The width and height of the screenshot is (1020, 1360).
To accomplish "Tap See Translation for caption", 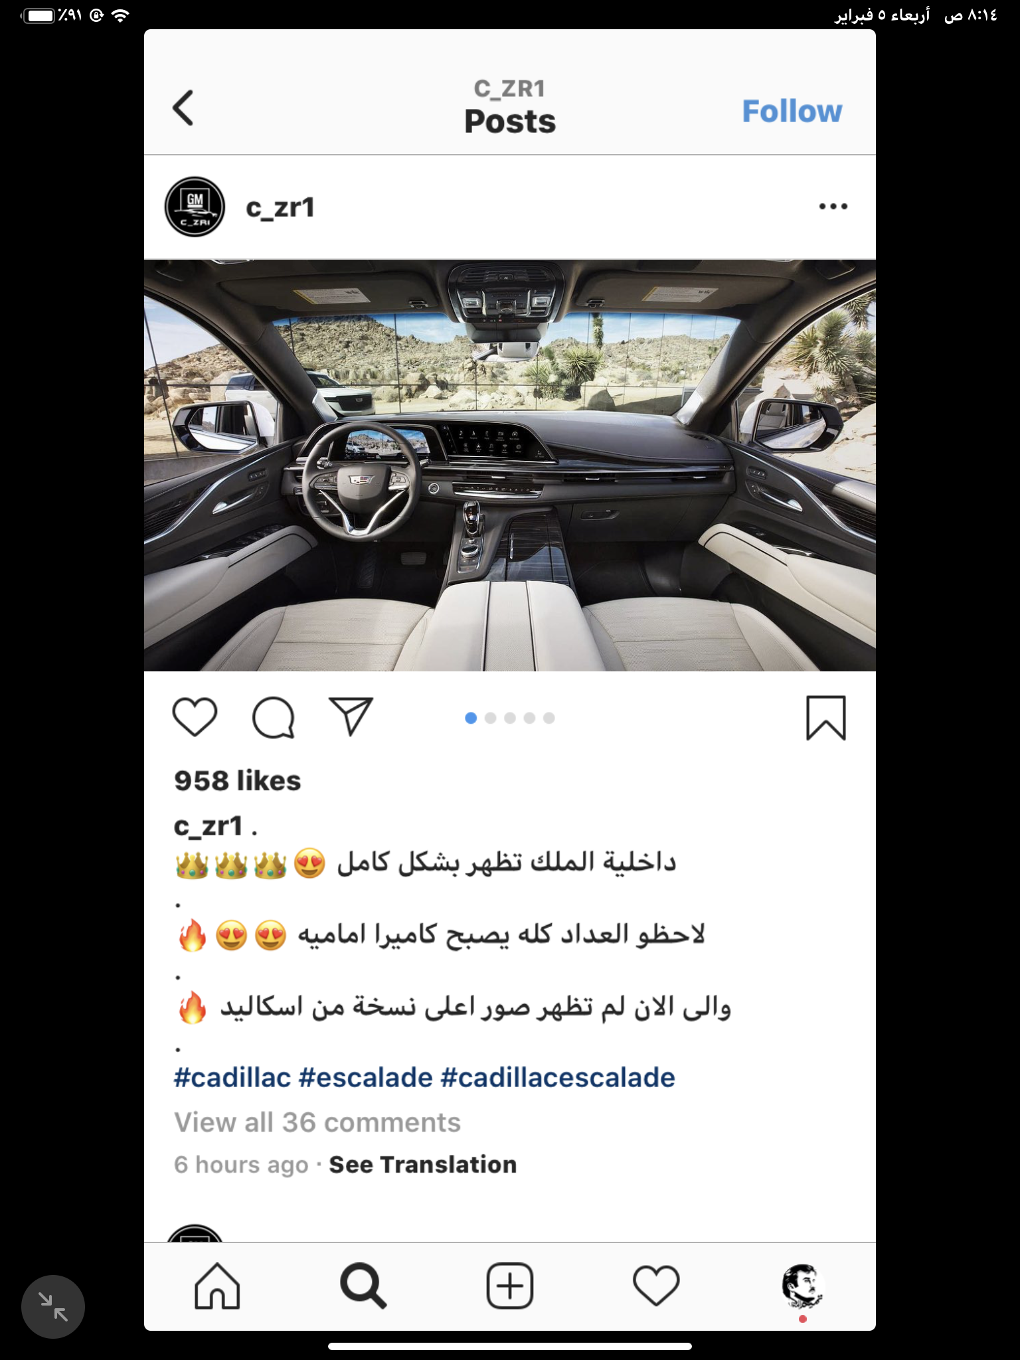I will (x=422, y=1165).
